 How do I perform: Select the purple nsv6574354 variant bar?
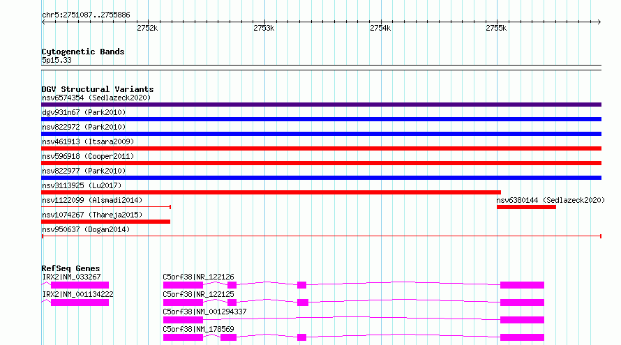click(321, 105)
